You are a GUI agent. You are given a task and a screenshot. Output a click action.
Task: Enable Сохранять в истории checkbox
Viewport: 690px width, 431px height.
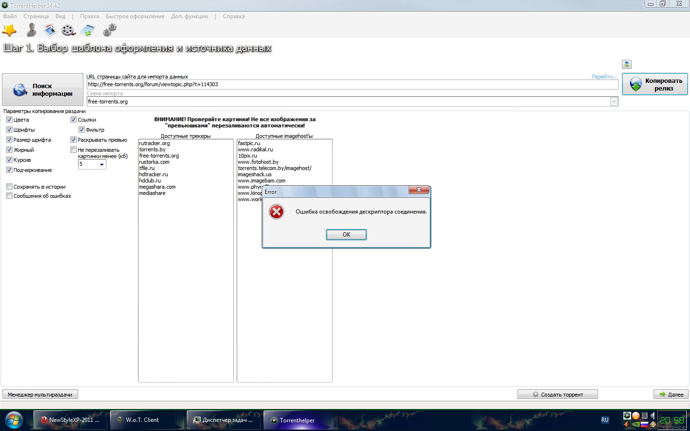click(9, 186)
